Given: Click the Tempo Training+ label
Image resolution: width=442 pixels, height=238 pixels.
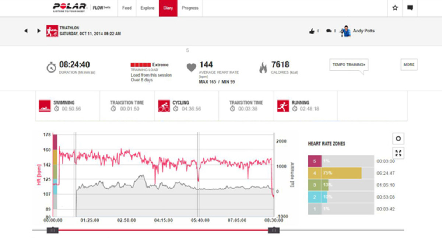Looking at the screenshot, I should [348, 65].
